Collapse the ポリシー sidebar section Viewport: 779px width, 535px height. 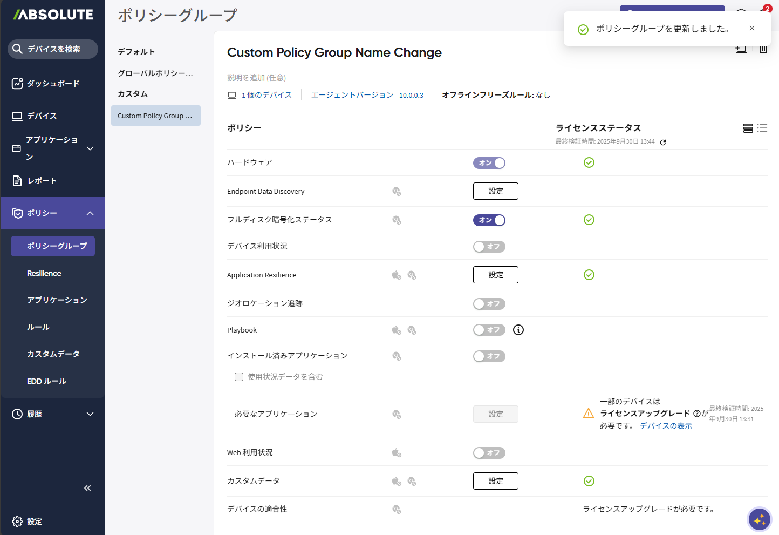90,213
